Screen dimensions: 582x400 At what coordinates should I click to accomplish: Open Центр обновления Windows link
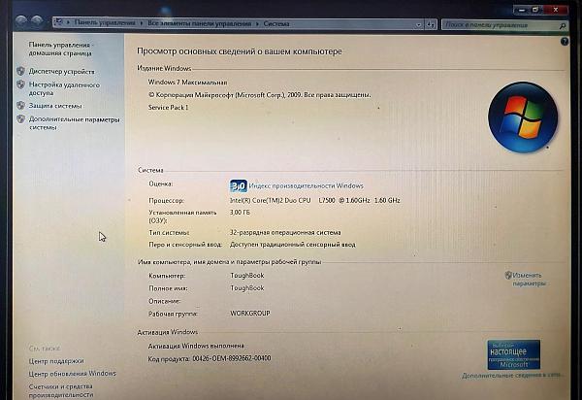click(x=73, y=373)
